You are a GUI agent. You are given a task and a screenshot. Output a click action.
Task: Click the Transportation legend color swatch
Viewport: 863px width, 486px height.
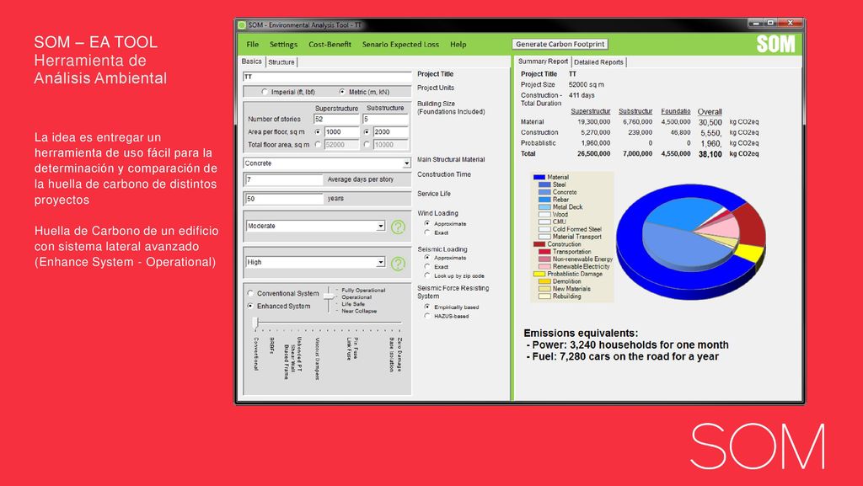[544, 252]
